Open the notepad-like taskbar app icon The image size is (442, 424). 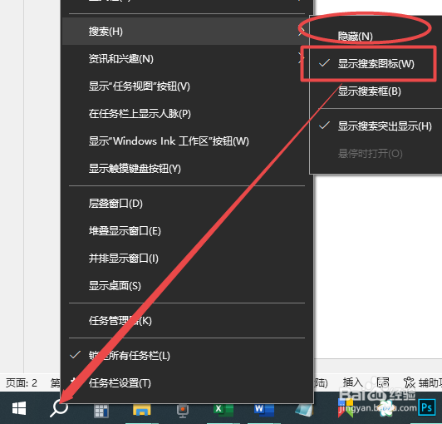tap(304, 410)
